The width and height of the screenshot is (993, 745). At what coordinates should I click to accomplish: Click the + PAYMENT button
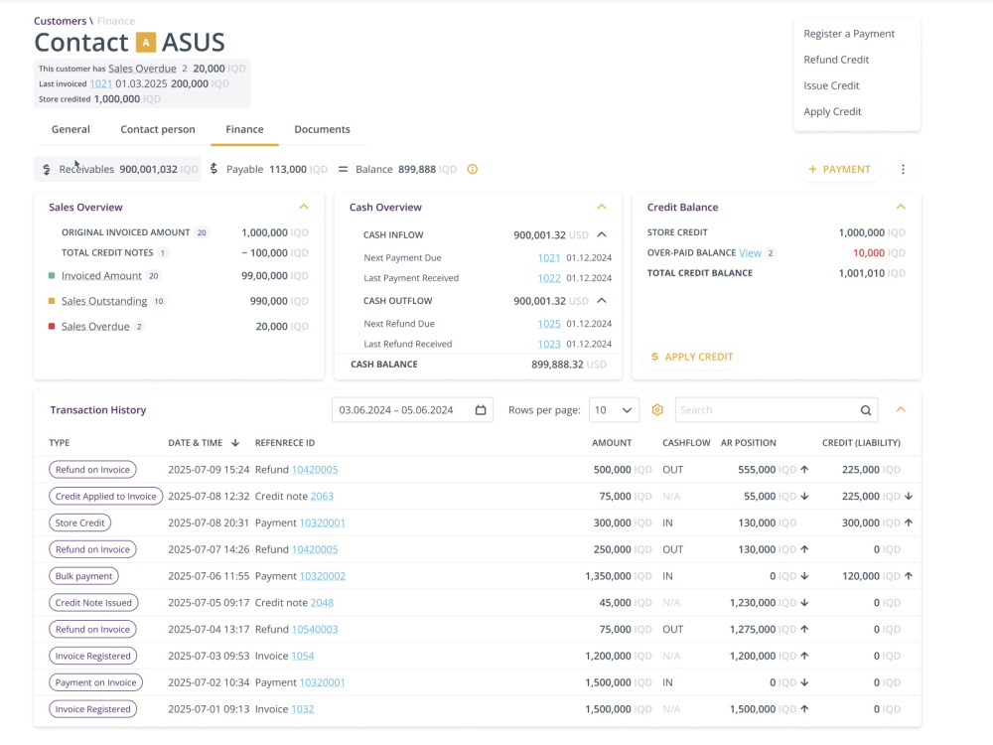pos(840,169)
